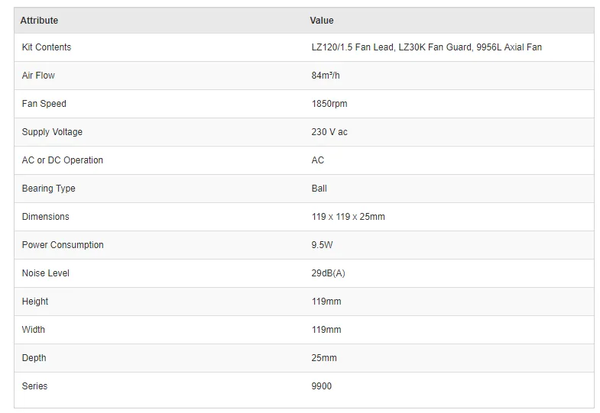Click the 230 V ac value

click(x=329, y=132)
